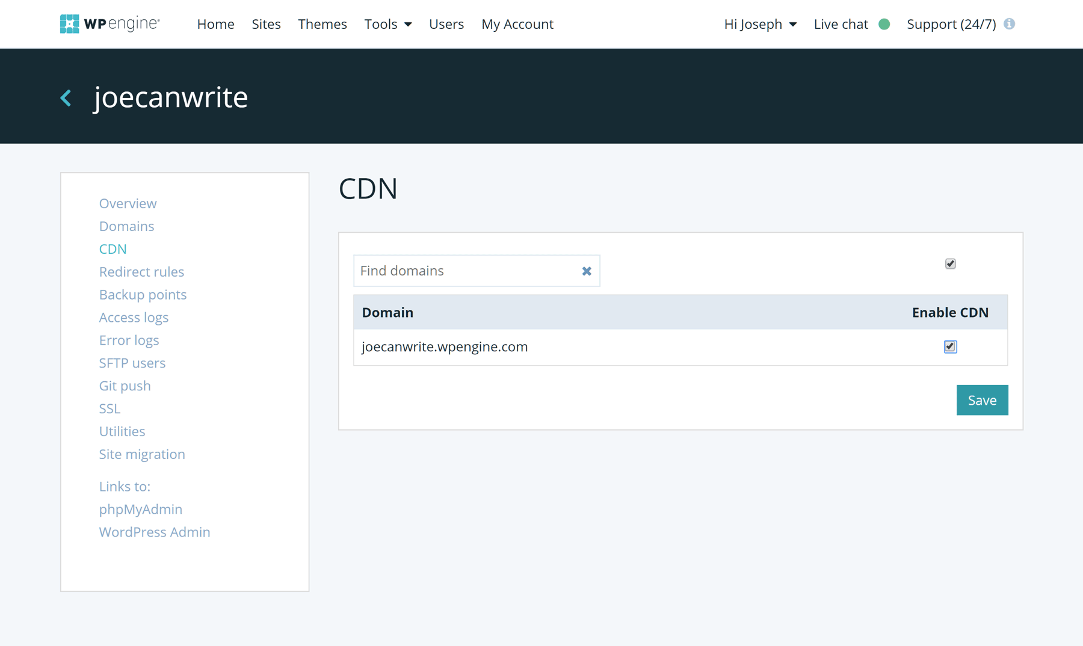Image resolution: width=1083 pixels, height=646 pixels.
Task: Open Git push settings
Action: pyautogui.click(x=125, y=386)
